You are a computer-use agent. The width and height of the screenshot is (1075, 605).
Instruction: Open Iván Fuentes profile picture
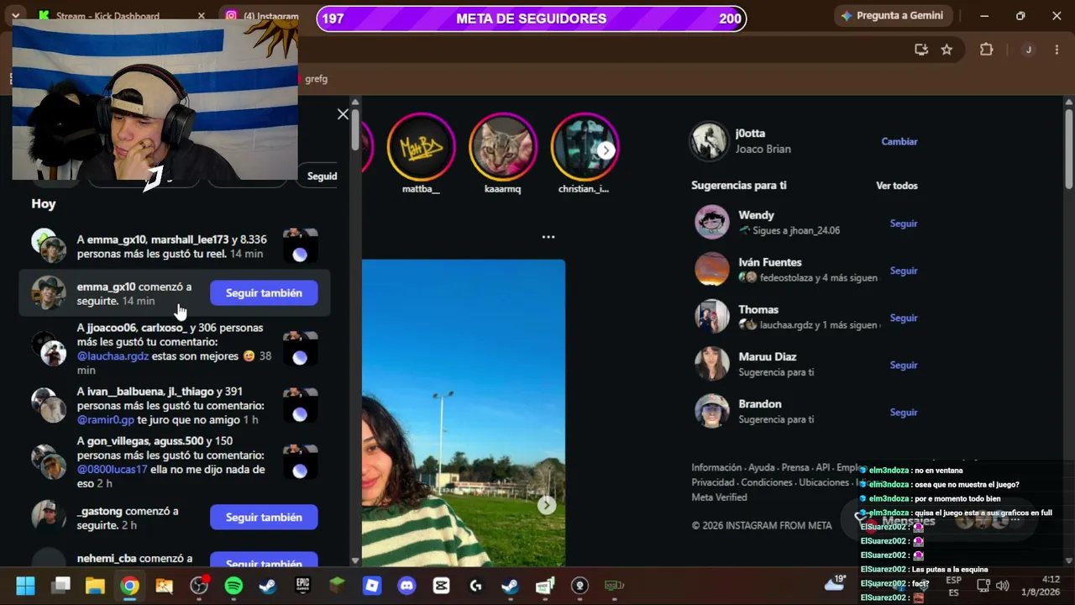pyautogui.click(x=712, y=270)
